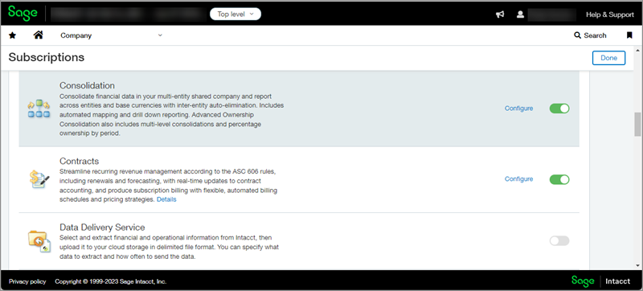643x291 pixels.
Task: Click the blurred company name field
Action: (128, 14)
